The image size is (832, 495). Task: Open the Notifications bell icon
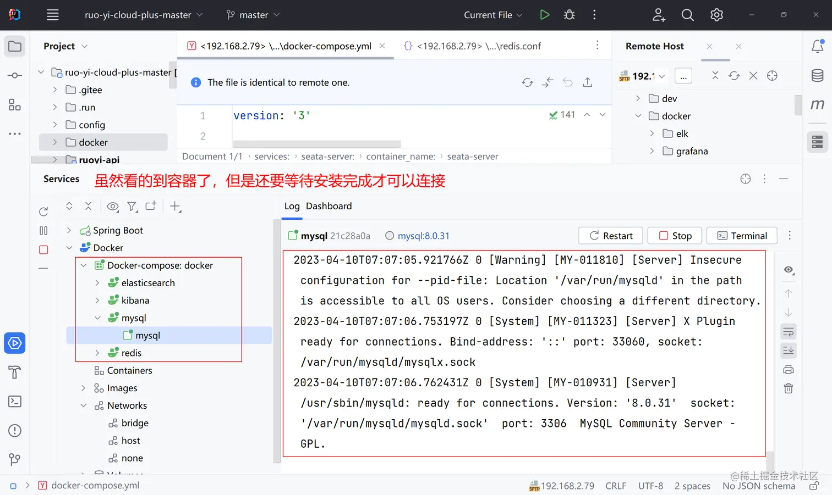[818, 46]
